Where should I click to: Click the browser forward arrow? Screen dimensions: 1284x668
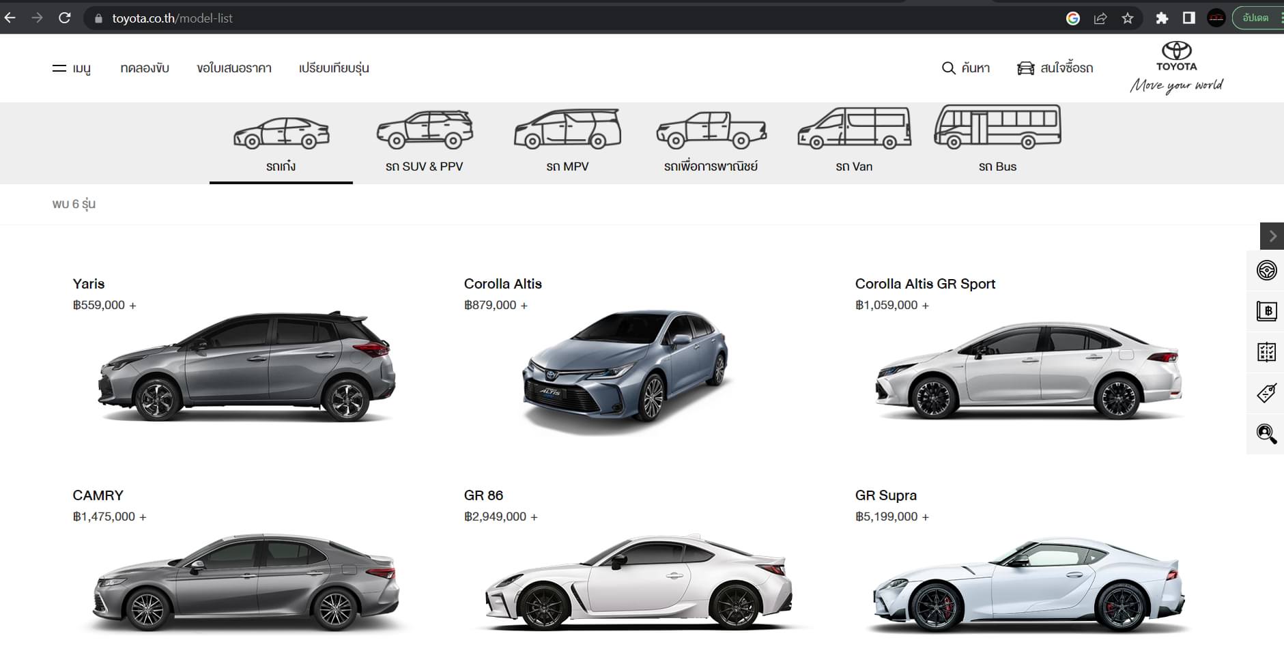pos(37,18)
